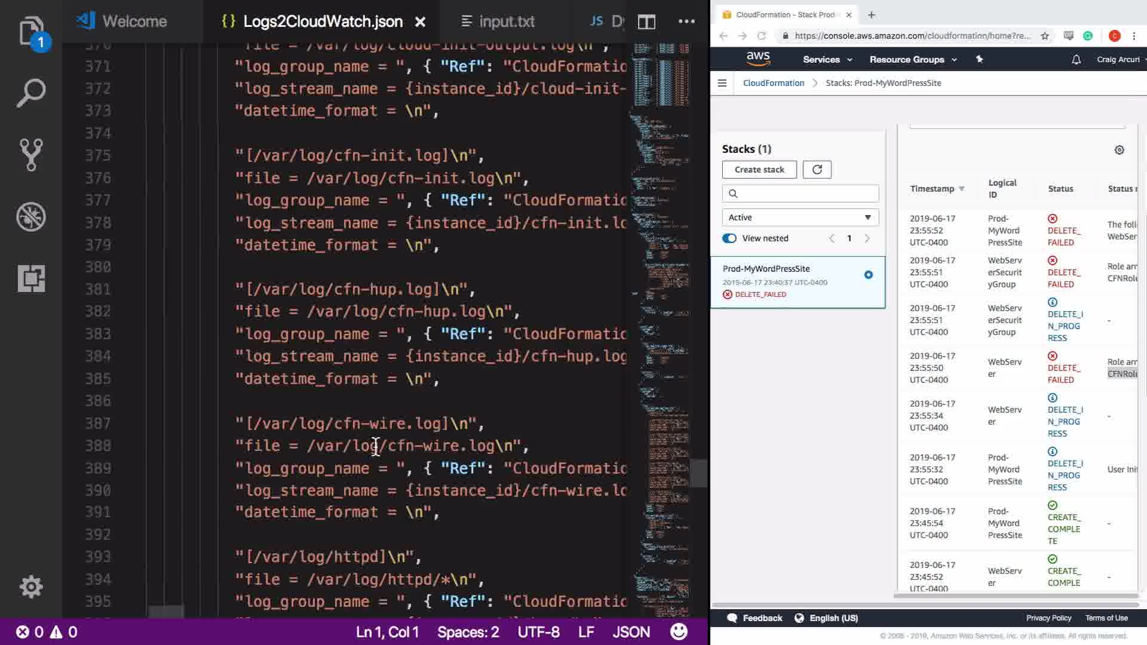Click the stacks search field
This screenshot has height=645, width=1147.
pos(801,193)
